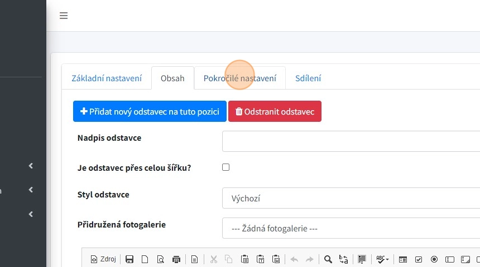Image resolution: width=480 pixels, height=267 pixels.
Task: Open the 'Sdílení' tab
Action: pos(308,78)
